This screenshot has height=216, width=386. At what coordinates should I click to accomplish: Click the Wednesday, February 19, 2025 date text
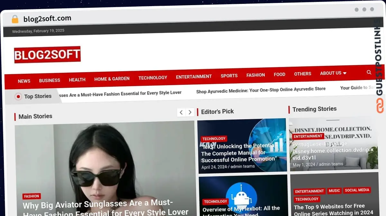38,31
